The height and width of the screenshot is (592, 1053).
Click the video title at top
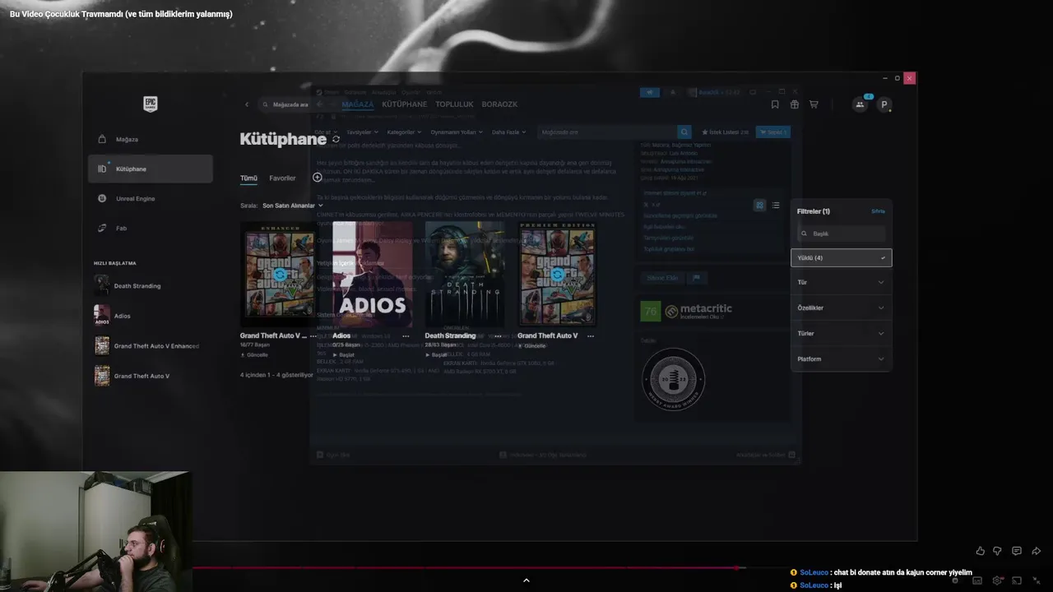coord(121,14)
